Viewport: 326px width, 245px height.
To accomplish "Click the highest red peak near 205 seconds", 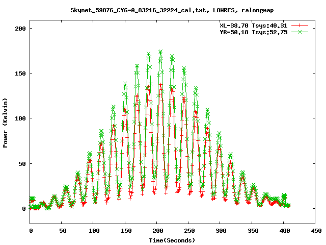I will coord(160,85).
